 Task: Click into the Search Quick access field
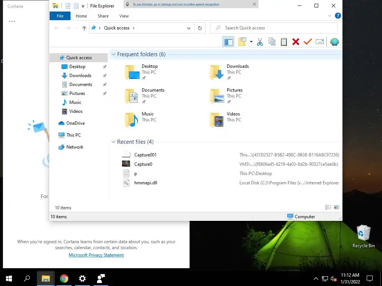(x=274, y=28)
